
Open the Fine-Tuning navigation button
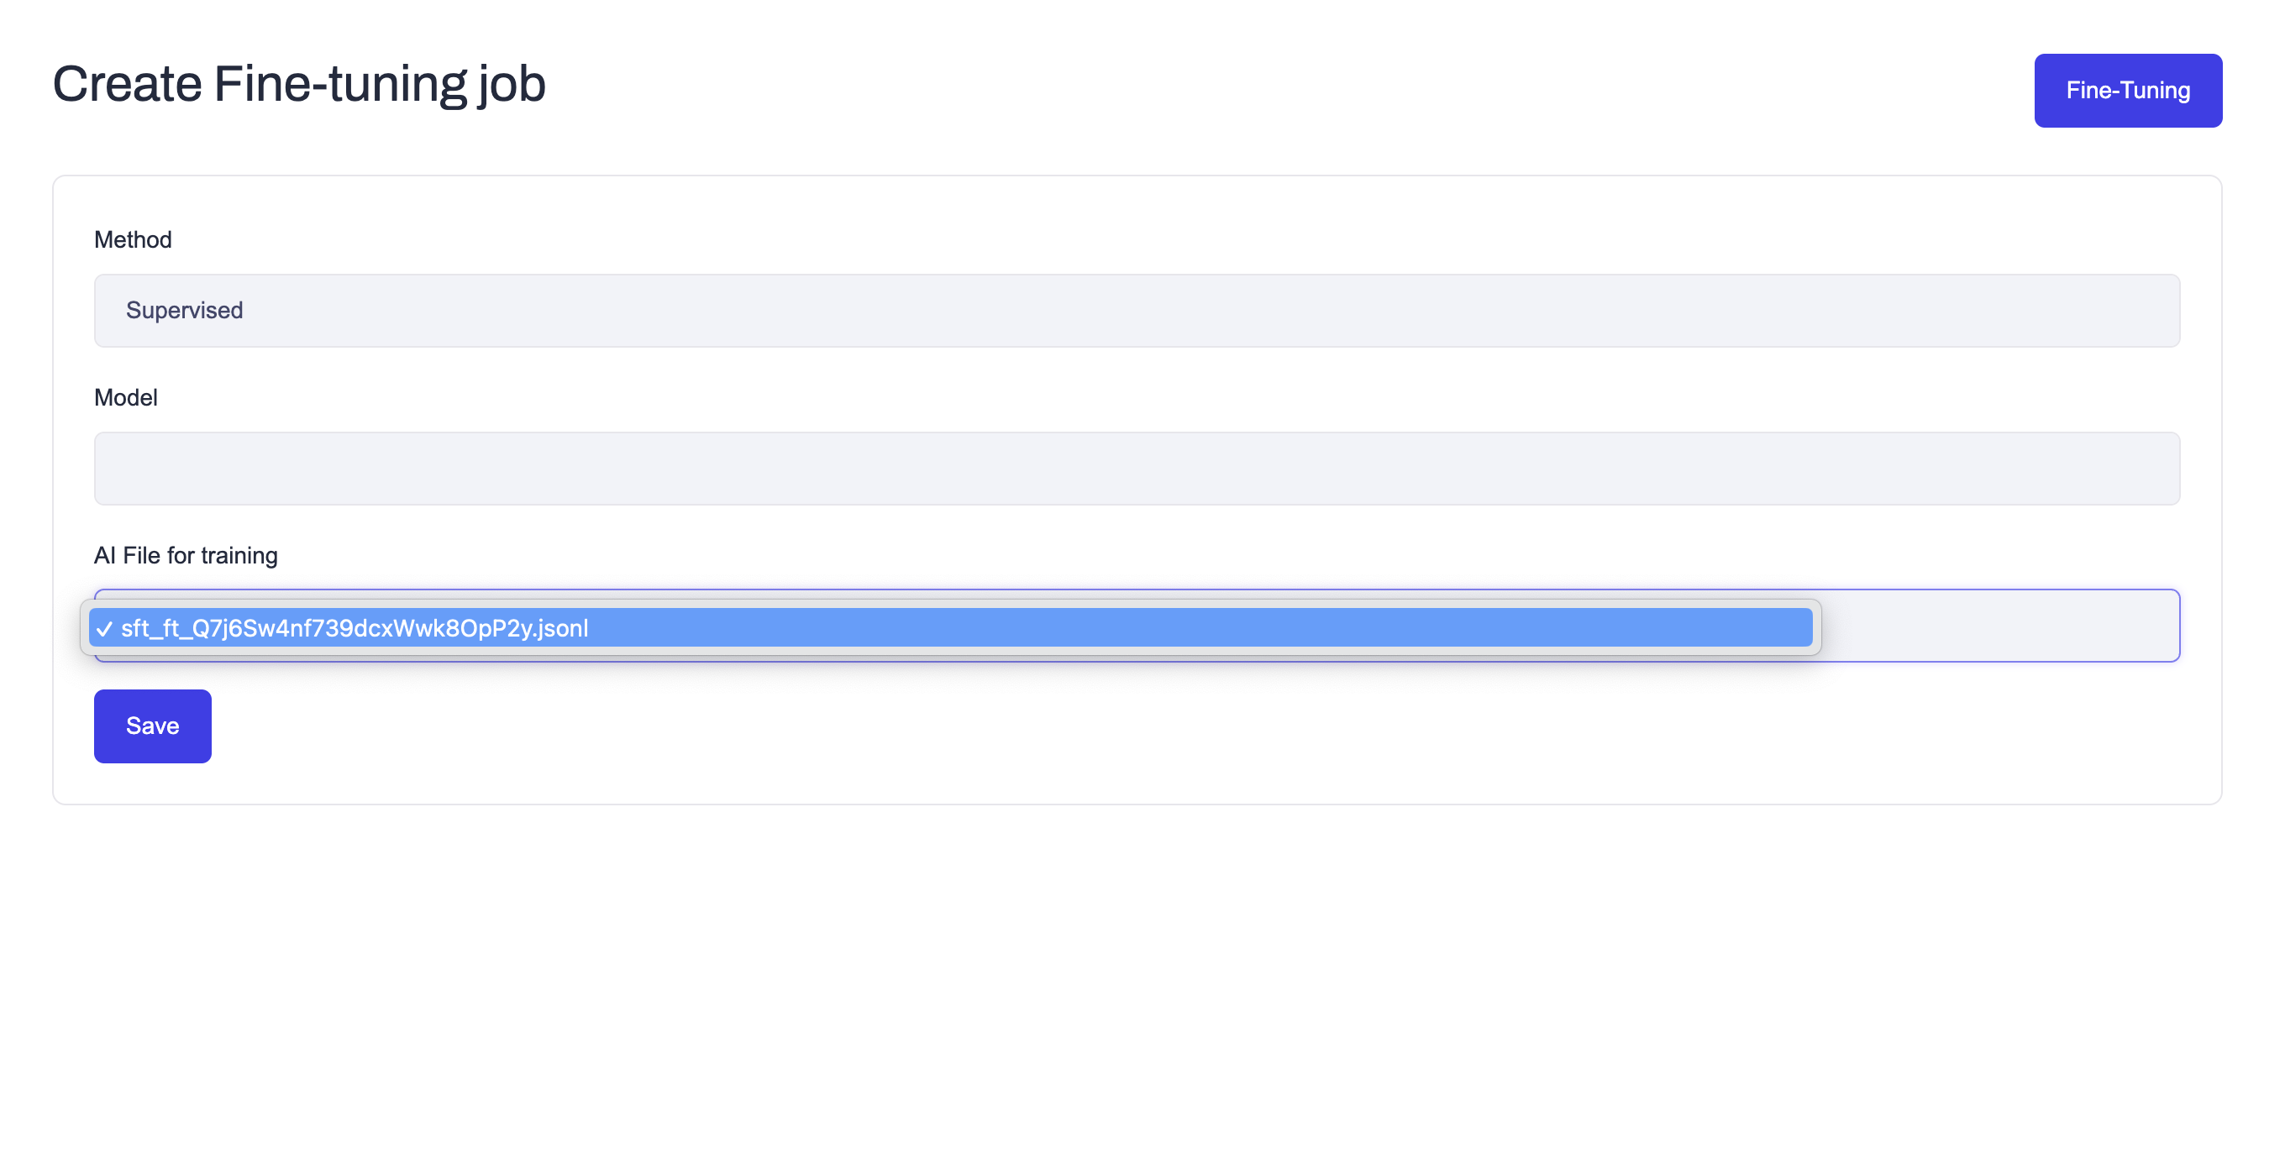point(2128,90)
